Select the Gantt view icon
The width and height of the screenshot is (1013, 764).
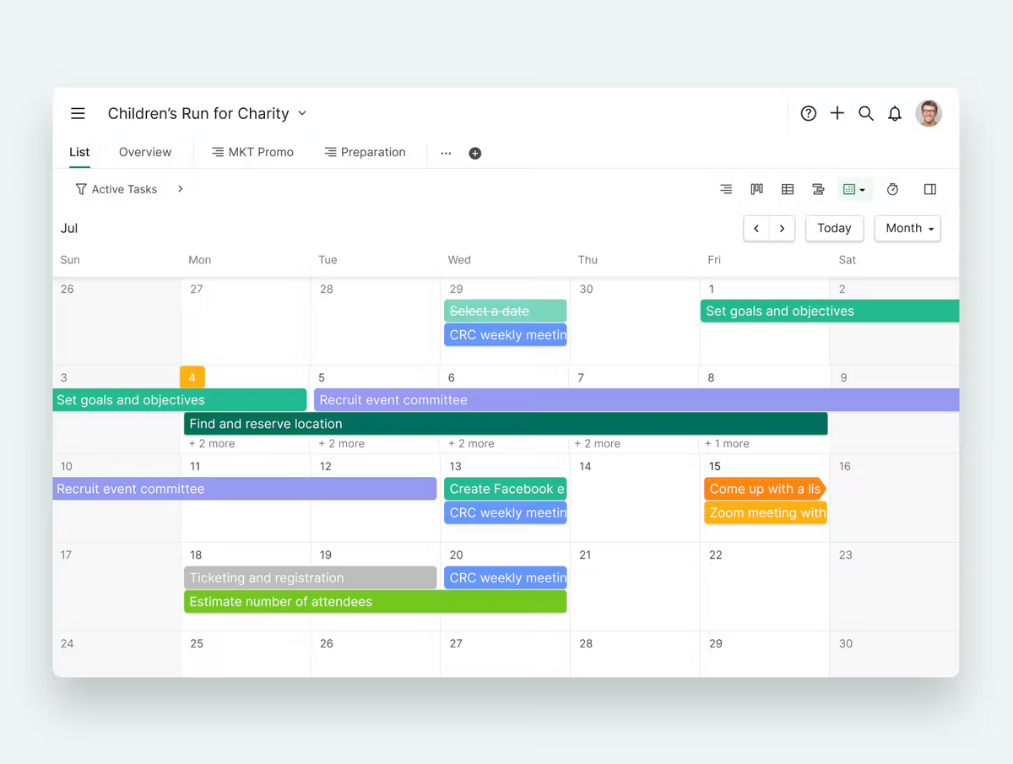[x=818, y=189]
